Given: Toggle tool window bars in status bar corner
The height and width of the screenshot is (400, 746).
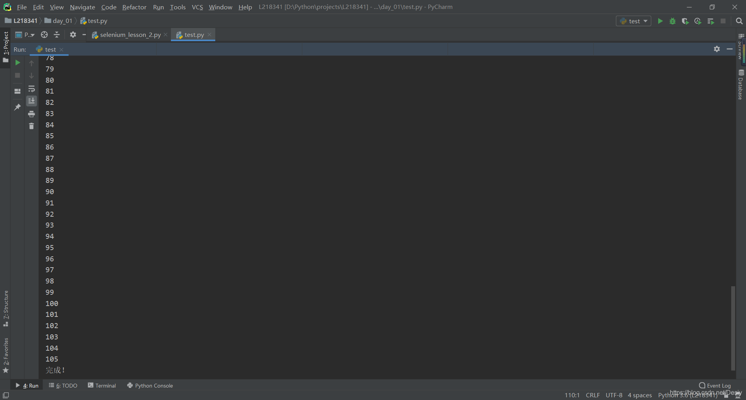Looking at the screenshot, I should tap(6, 395).
